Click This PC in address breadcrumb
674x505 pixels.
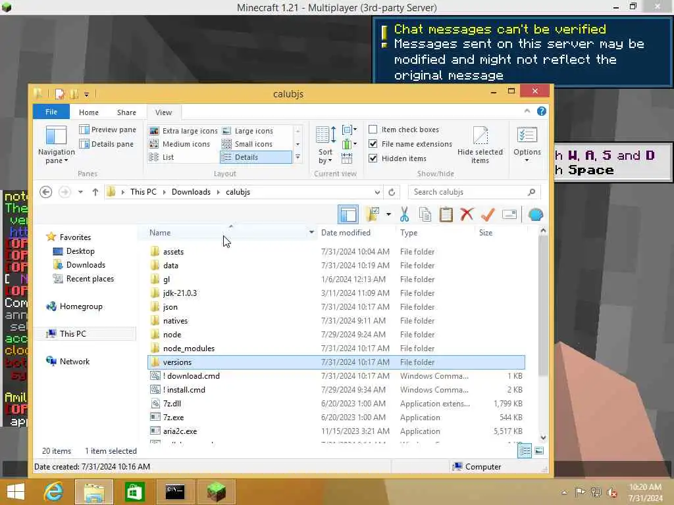143,192
